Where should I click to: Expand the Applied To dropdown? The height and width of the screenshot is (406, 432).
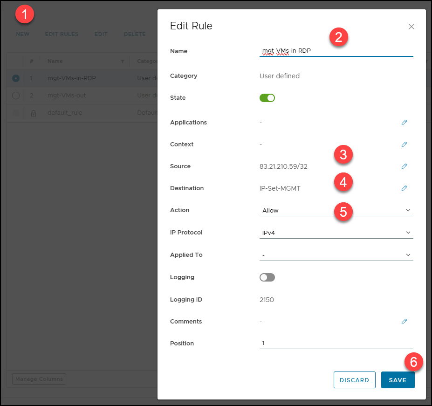click(336, 255)
